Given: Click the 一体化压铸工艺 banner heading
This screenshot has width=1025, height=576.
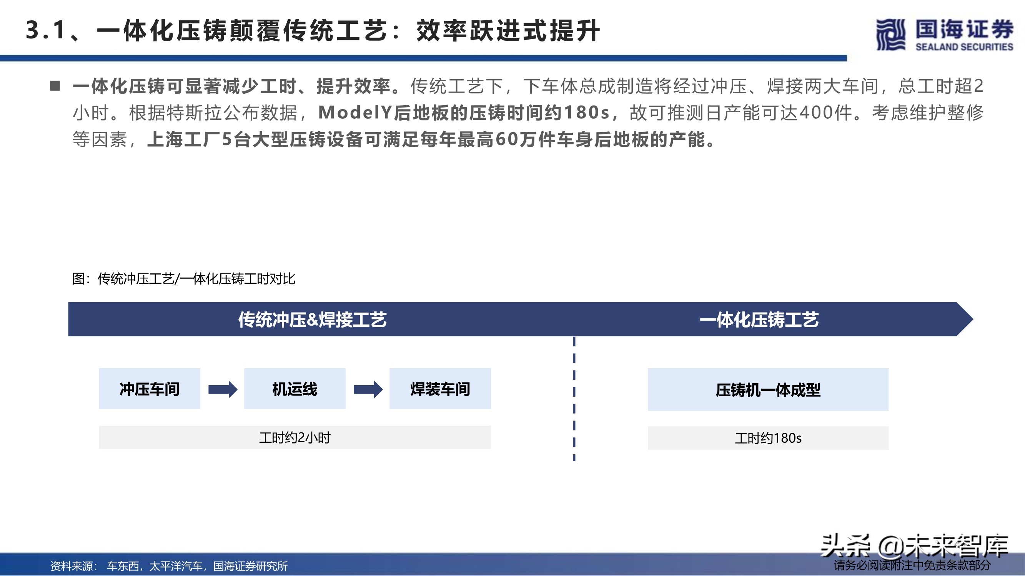Looking at the screenshot, I should pos(759,319).
